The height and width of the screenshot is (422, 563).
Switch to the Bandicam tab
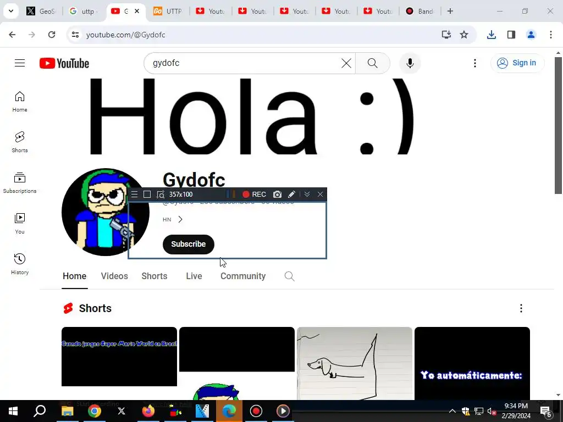click(x=420, y=11)
